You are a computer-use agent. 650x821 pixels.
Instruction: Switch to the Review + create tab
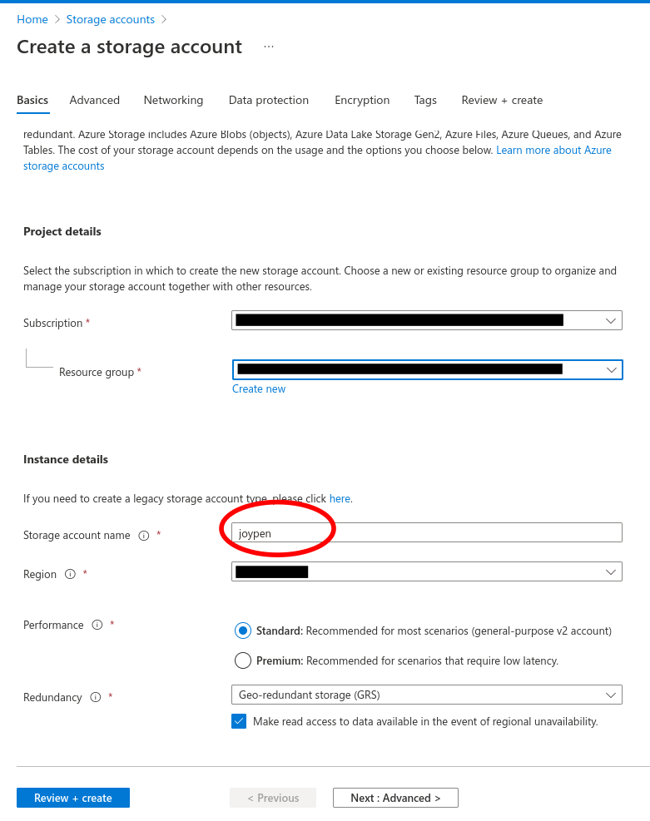[x=502, y=100]
